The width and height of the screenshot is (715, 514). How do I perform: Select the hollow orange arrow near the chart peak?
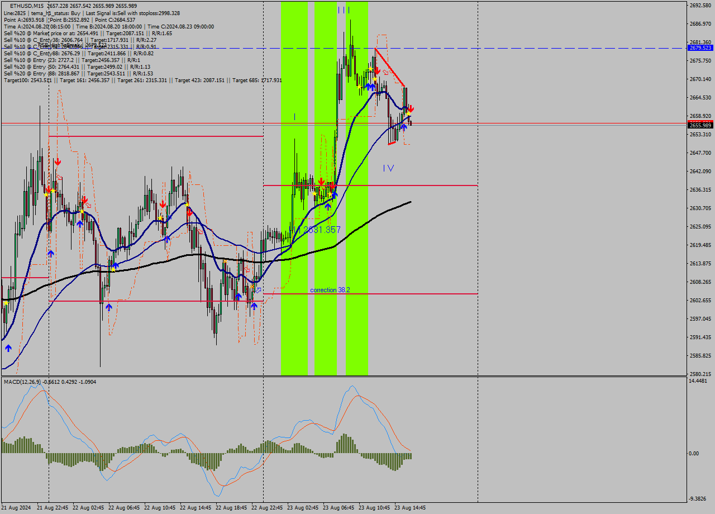point(386,73)
